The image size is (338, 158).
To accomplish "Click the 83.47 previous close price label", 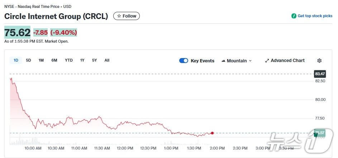I will click(320, 74).
